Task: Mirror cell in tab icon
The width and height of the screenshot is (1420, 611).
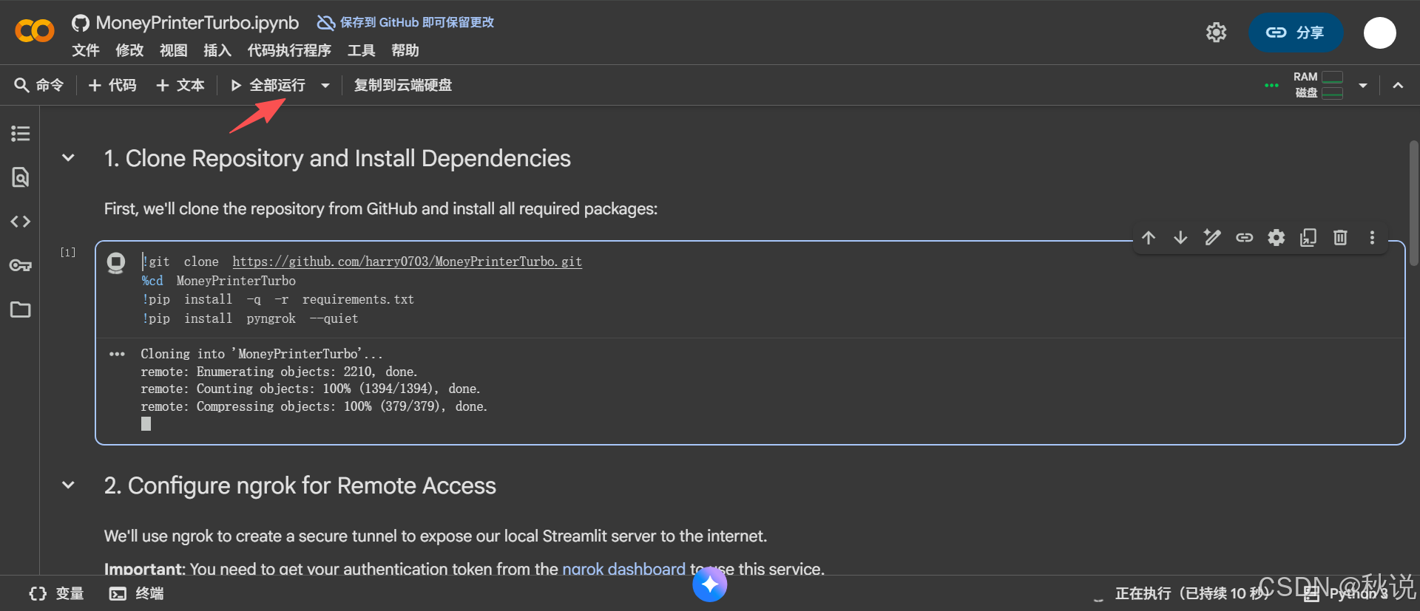Action: 1308,238
